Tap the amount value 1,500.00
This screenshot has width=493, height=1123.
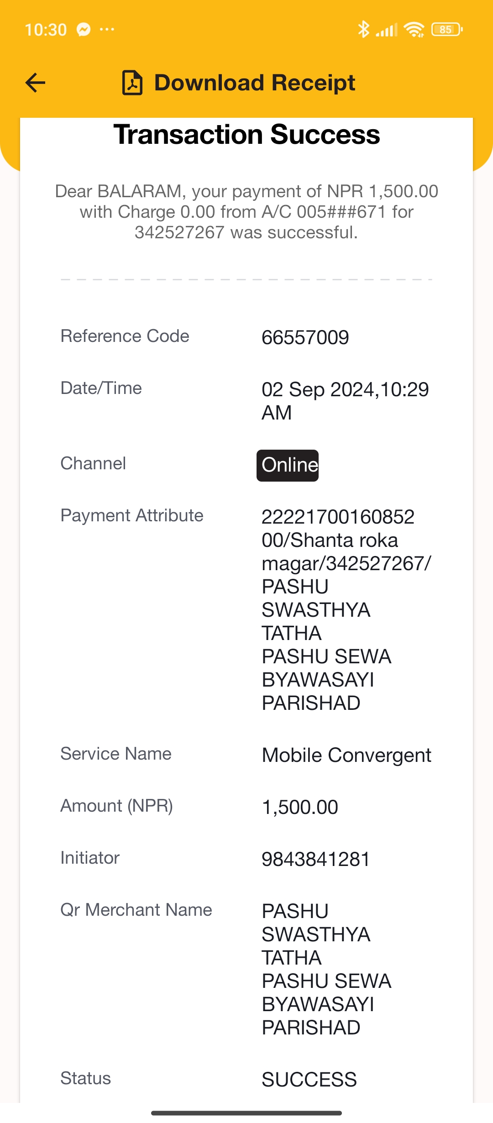click(x=300, y=807)
